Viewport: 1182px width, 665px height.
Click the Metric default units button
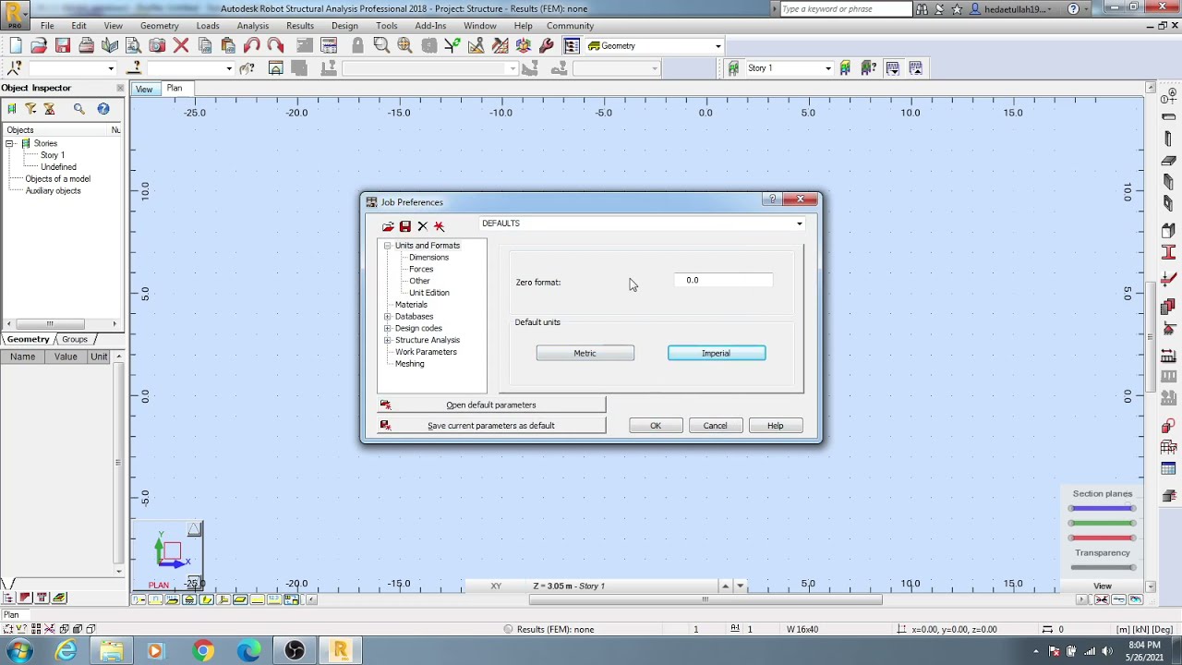[585, 354]
